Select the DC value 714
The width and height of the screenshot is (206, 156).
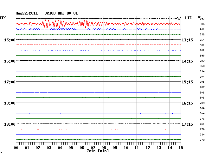point(202,40)
